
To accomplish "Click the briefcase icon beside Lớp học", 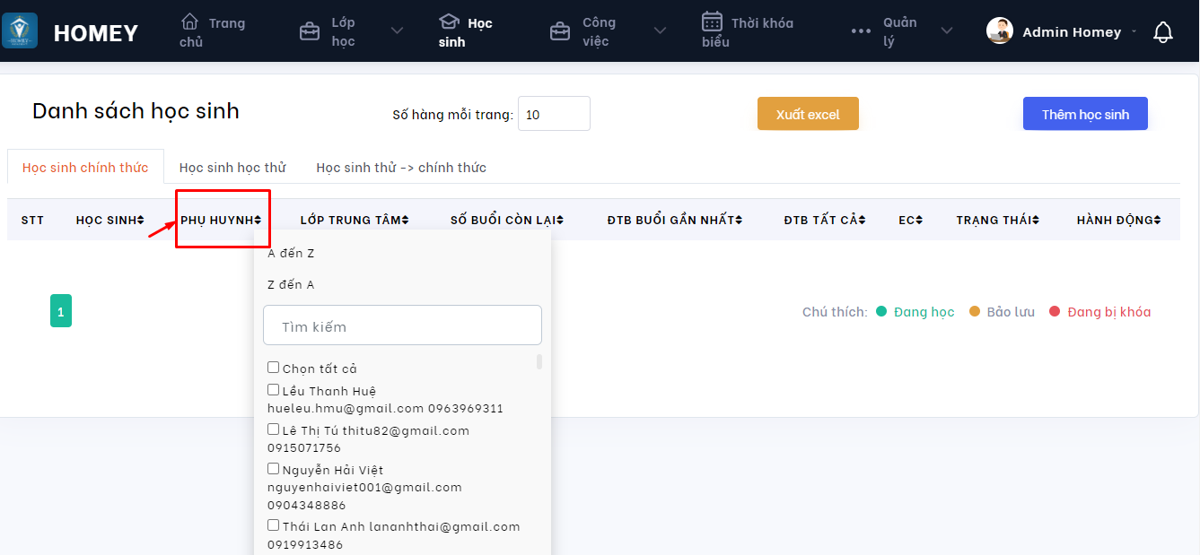I will point(310,31).
